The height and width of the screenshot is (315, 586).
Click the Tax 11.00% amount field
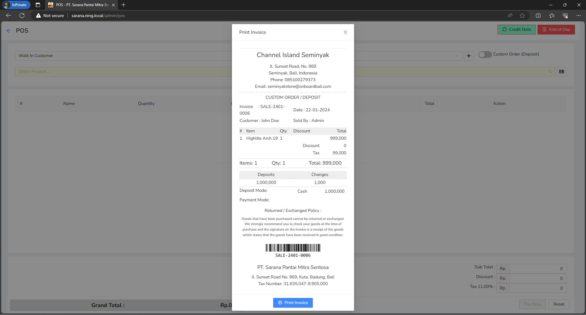coord(538,288)
